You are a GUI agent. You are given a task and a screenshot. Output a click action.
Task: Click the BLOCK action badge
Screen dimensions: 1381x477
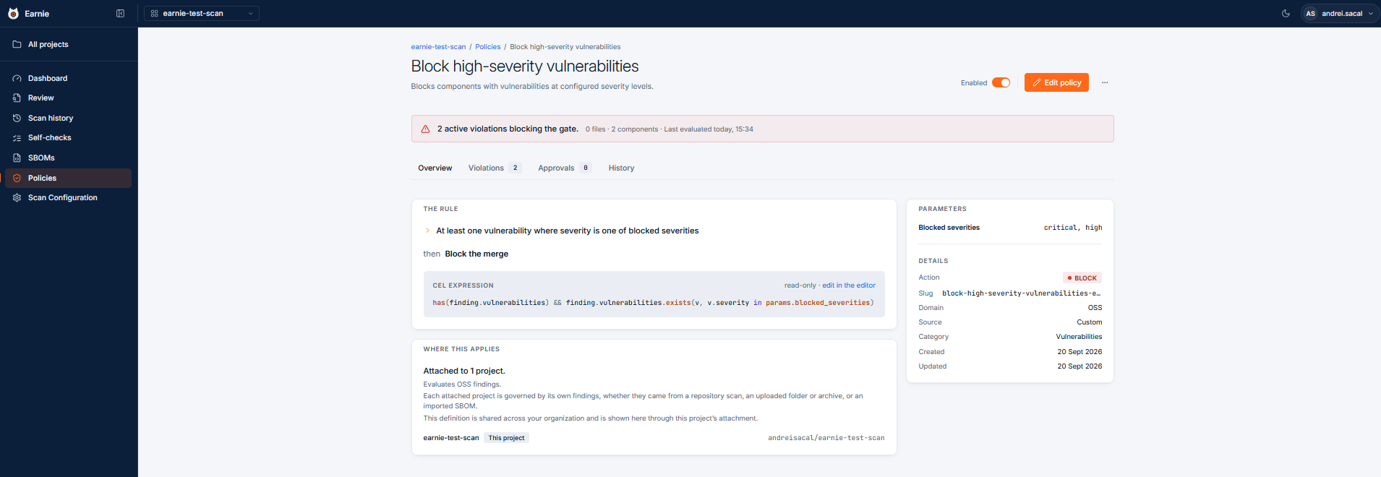(x=1082, y=278)
